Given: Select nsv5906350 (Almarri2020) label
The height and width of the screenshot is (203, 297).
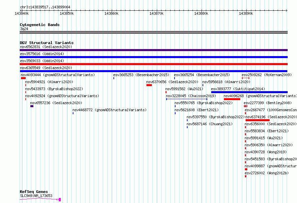Looking at the screenshot, I should [x=269, y=145].
